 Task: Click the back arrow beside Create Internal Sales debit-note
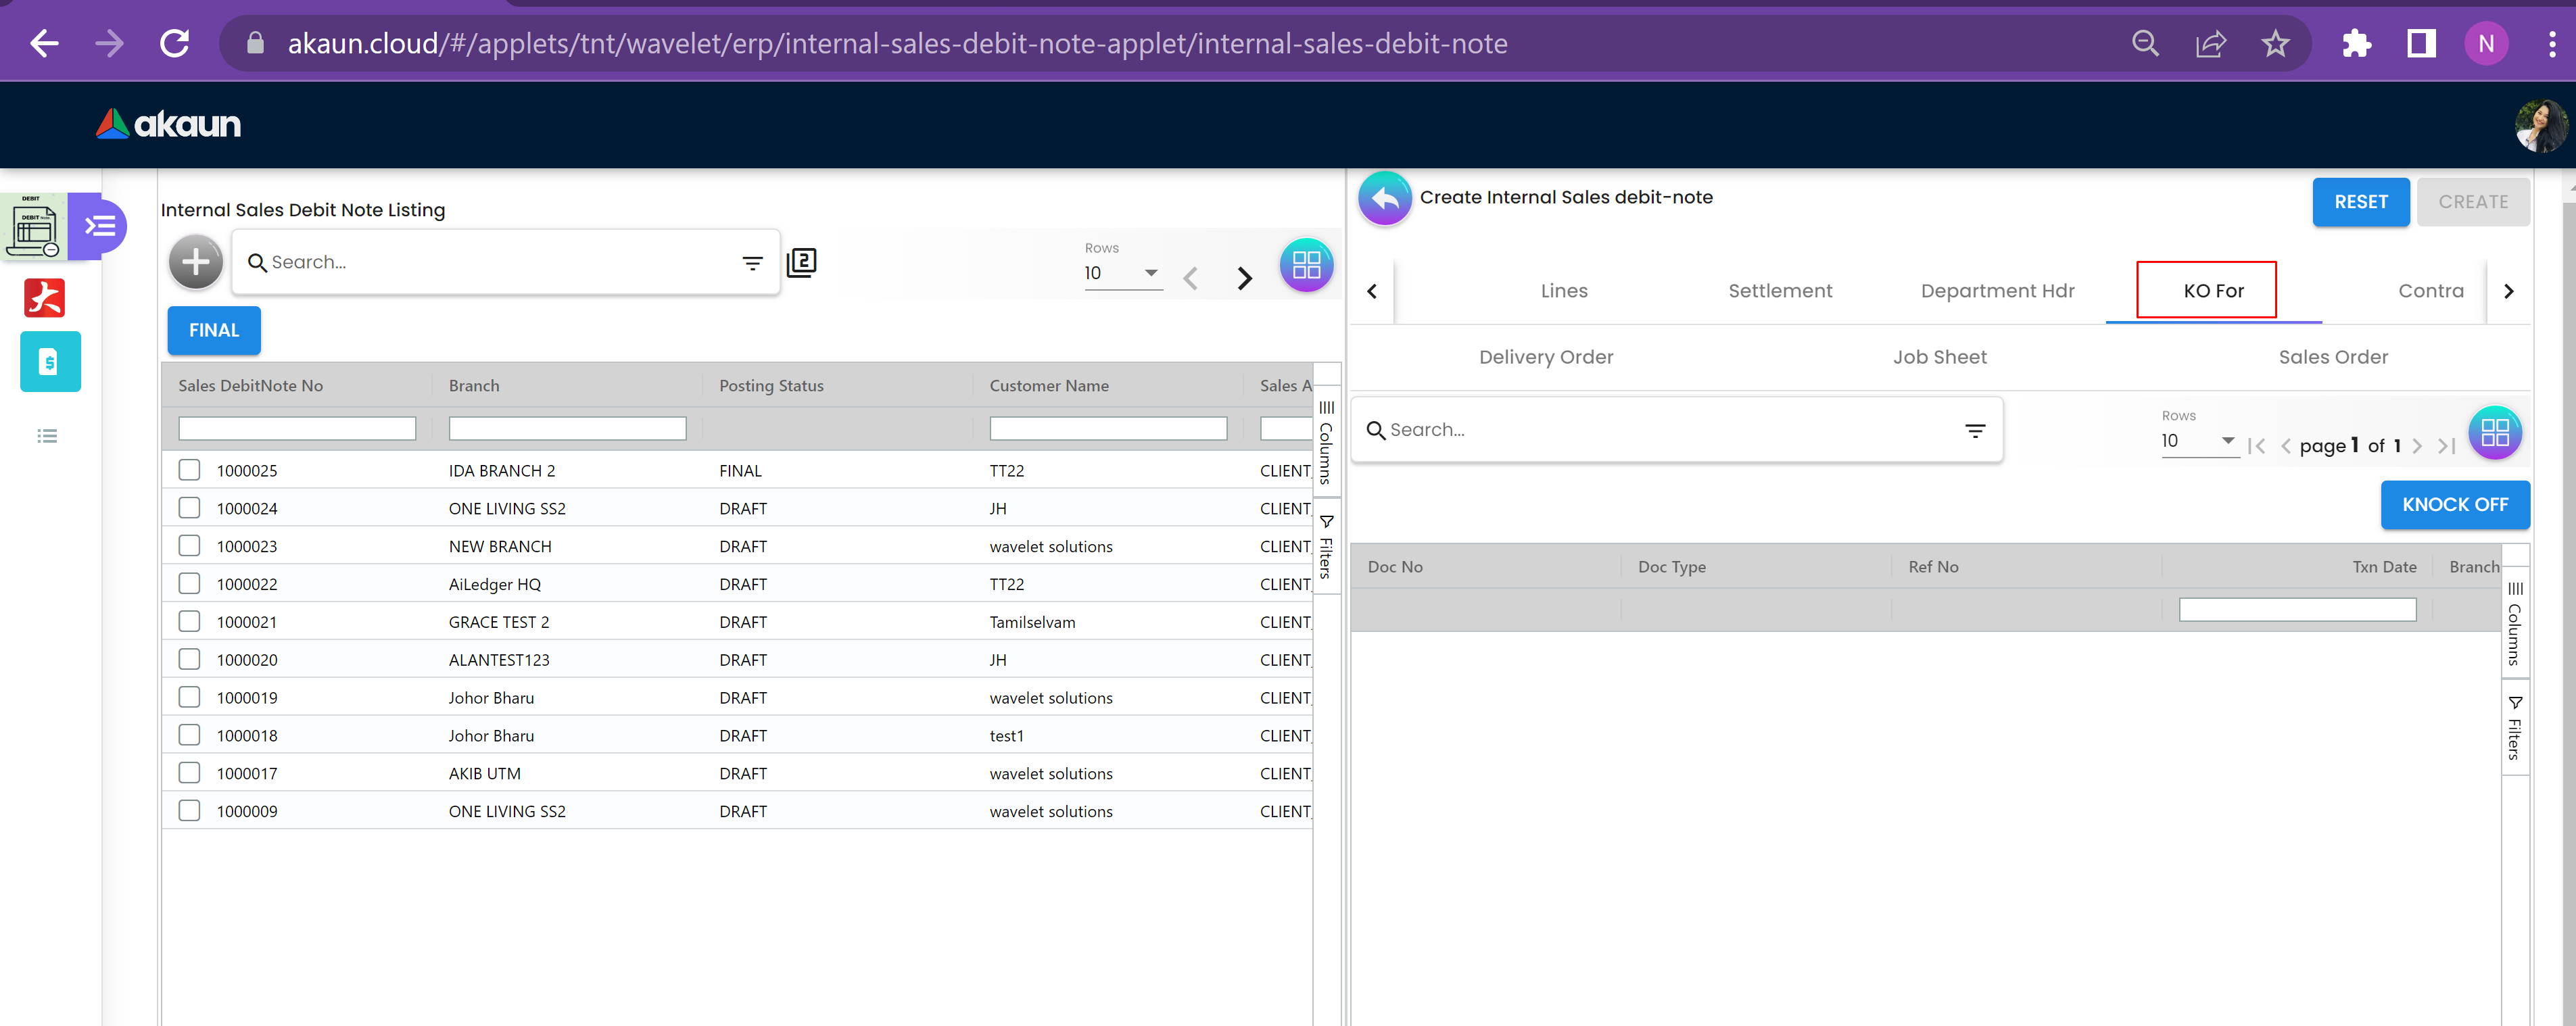tap(1384, 198)
